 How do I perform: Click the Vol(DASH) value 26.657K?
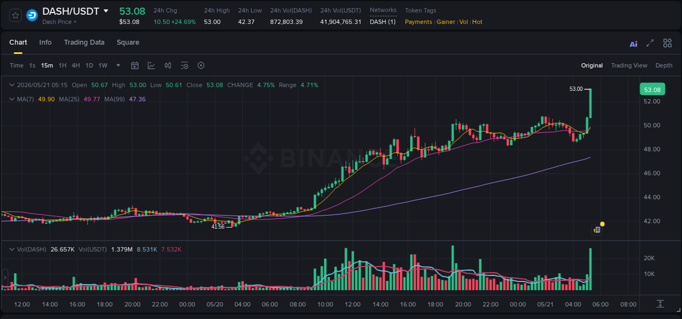click(x=63, y=249)
